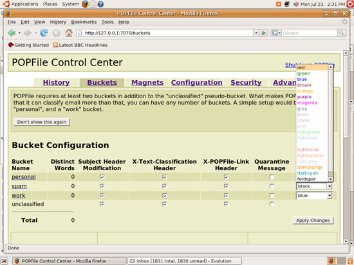Switch to the Magnets tab
Image resolution: width=354 pixels, height=265 pixels.
click(x=147, y=83)
